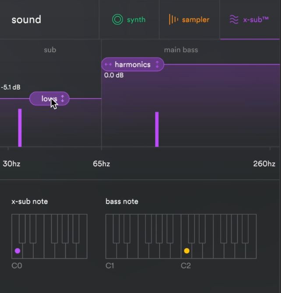Click the 260hz frequency label
This screenshot has height=293, width=281.
pyautogui.click(x=264, y=164)
